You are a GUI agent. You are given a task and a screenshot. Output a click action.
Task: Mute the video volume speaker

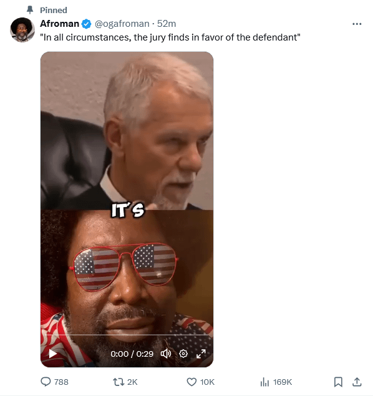coord(166,354)
